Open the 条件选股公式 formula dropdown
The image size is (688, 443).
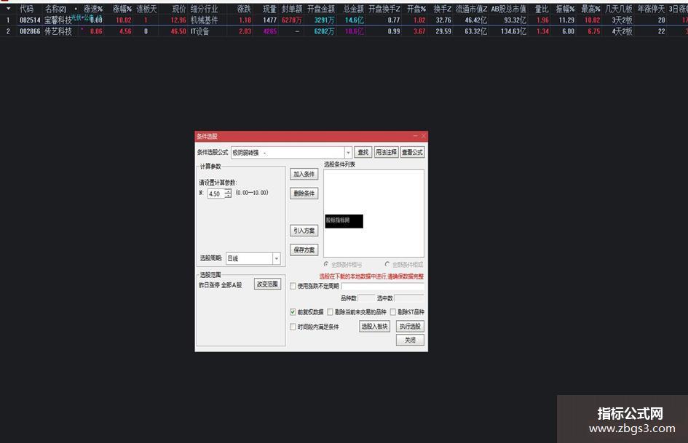point(348,153)
